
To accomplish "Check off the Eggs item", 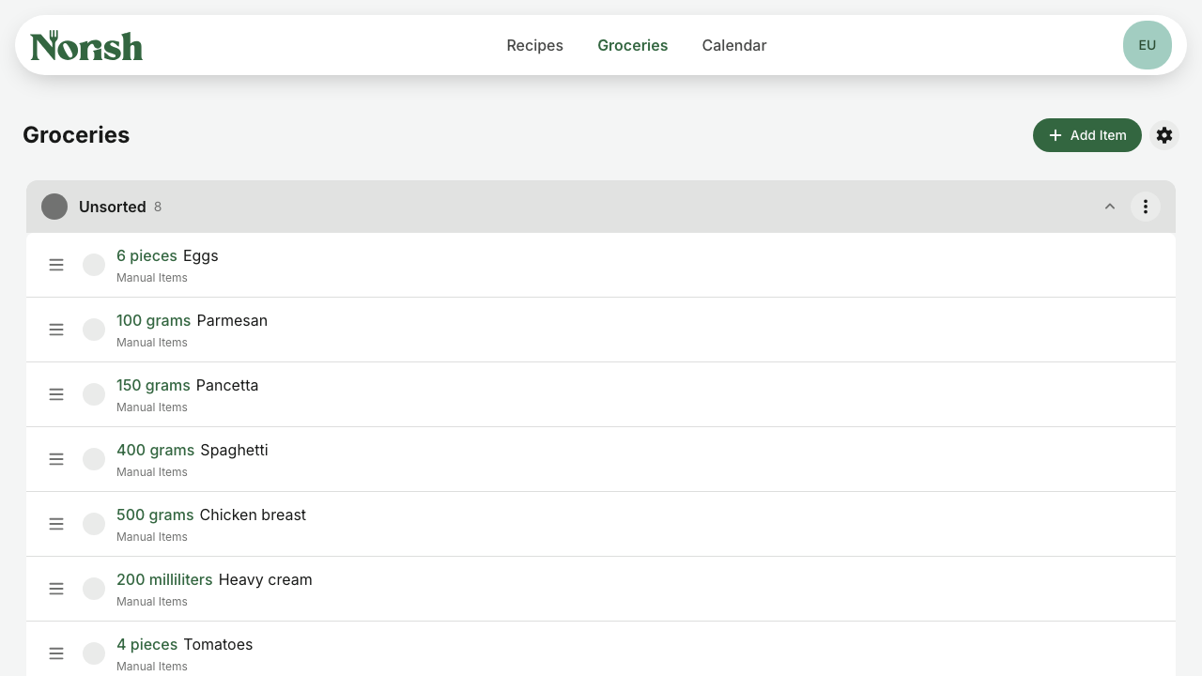I will pyautogui.click(x=94, y=265).
